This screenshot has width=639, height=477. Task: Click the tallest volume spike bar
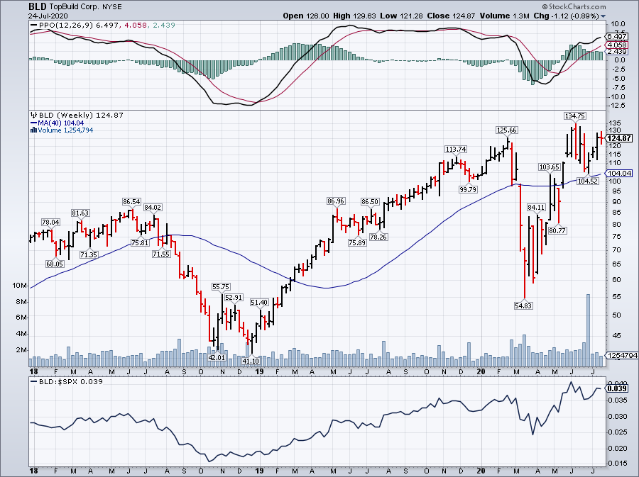pos(588,330)
